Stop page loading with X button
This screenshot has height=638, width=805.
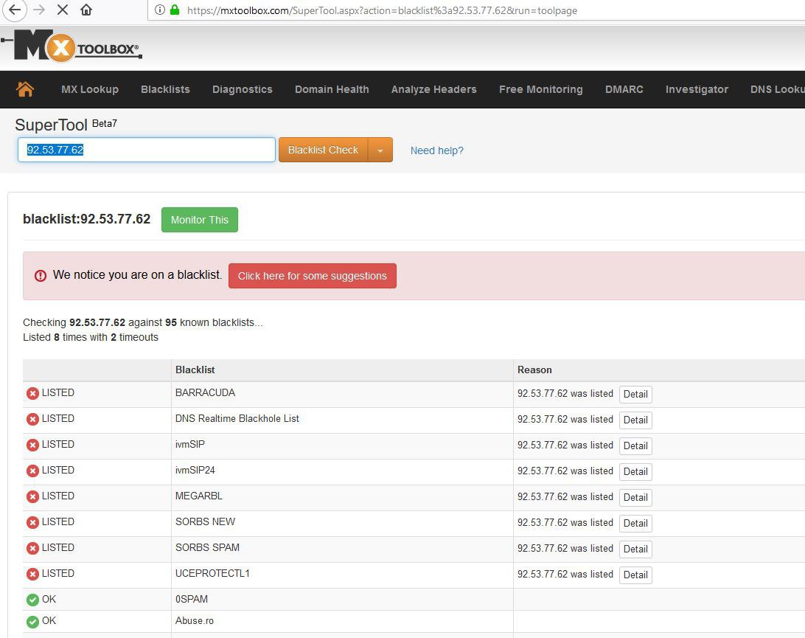63,10
